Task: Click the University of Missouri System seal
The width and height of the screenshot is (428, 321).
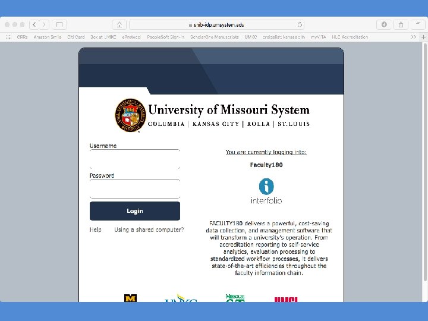Action: tap(130, 115)
